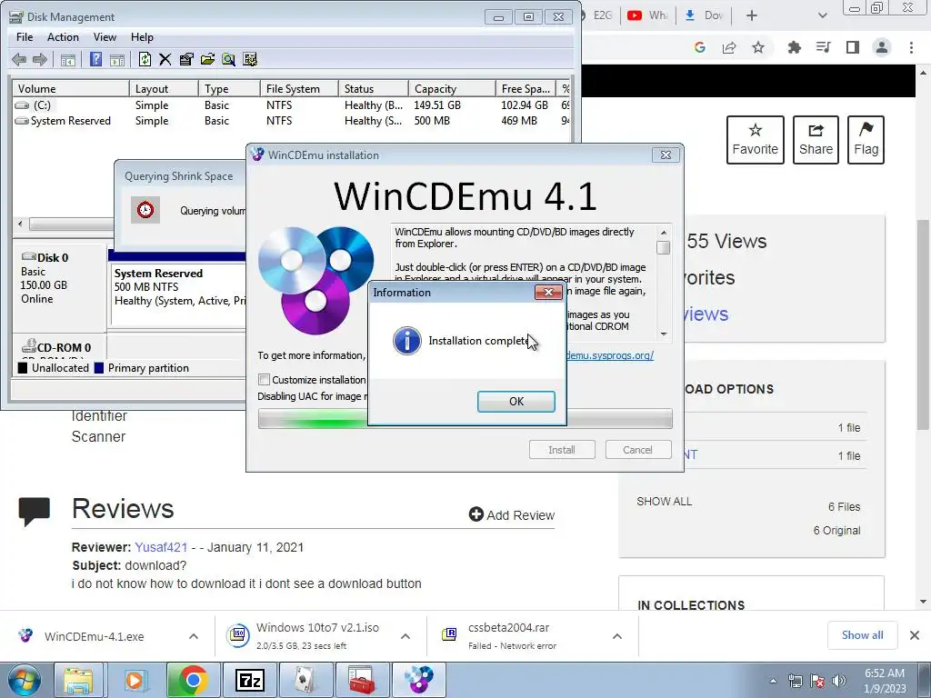Click Show all downloads button
This screenshot has width=931, height=698.
pos(862,635)
